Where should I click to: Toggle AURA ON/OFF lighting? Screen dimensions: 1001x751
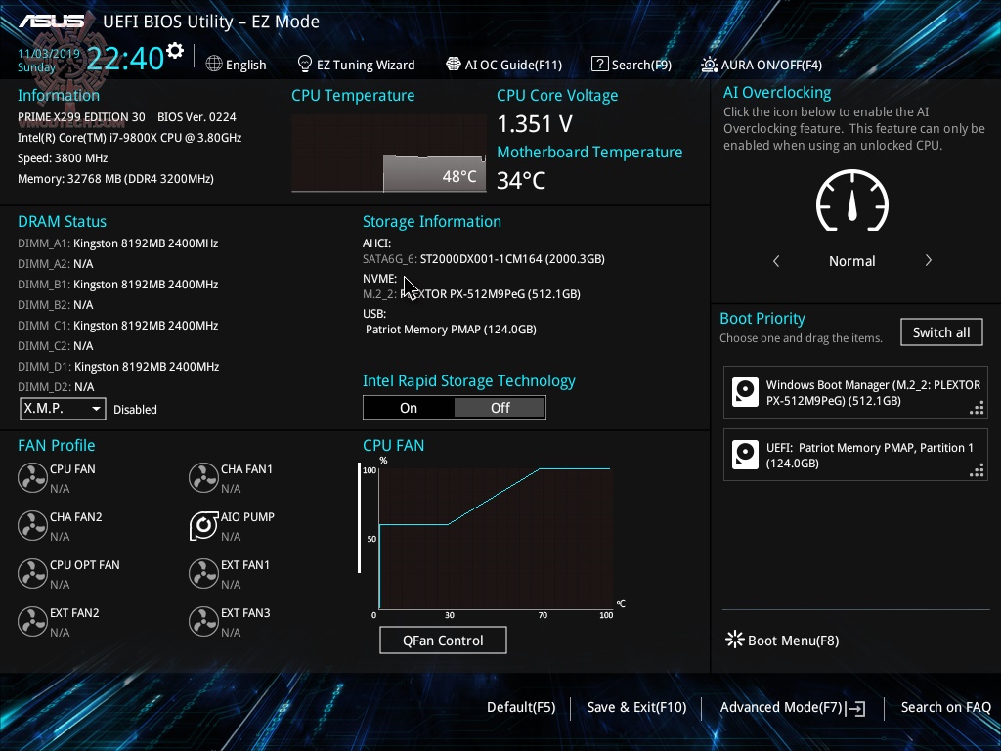(x=761, y=64)
